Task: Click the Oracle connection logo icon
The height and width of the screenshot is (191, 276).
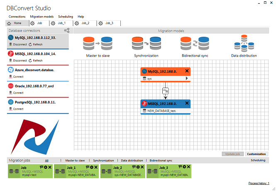Action: [11, 86]
